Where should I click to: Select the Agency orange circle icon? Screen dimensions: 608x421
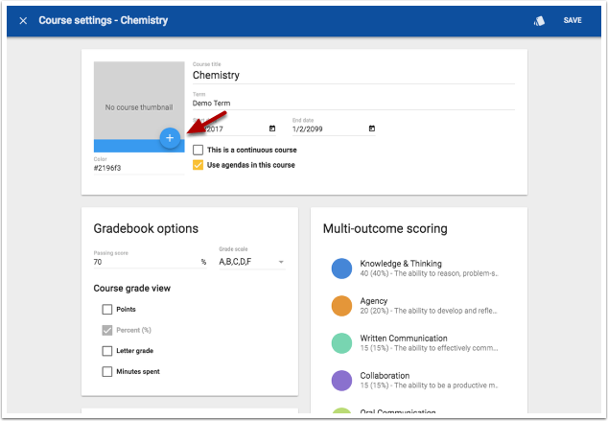(341, 306)
